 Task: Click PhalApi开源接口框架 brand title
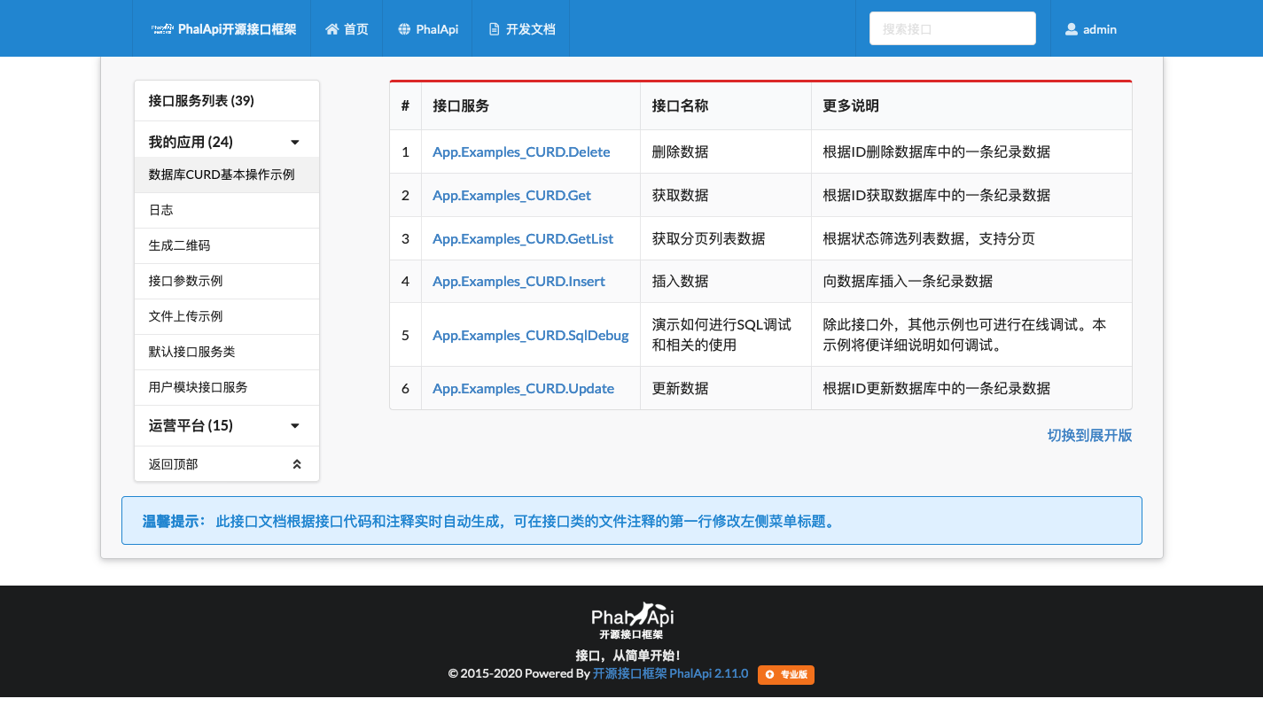237,29
